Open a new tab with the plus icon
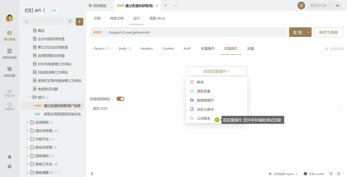347x177 pixels. click(x=165, y=5)
